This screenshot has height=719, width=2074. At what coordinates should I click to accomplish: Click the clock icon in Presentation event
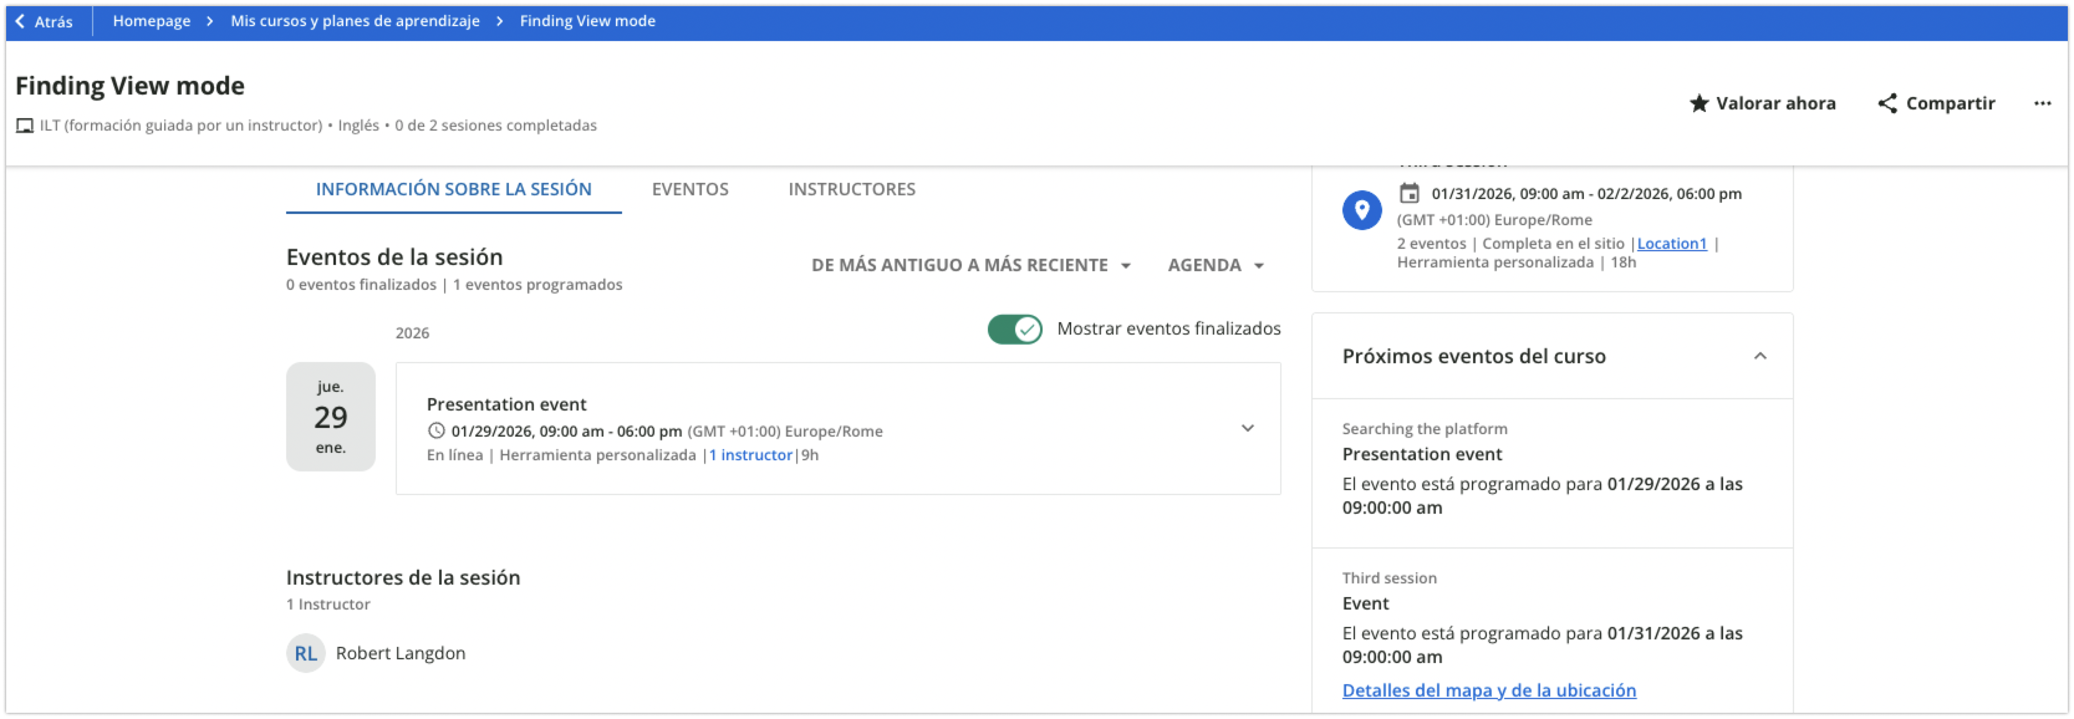(x=435, y=431)
